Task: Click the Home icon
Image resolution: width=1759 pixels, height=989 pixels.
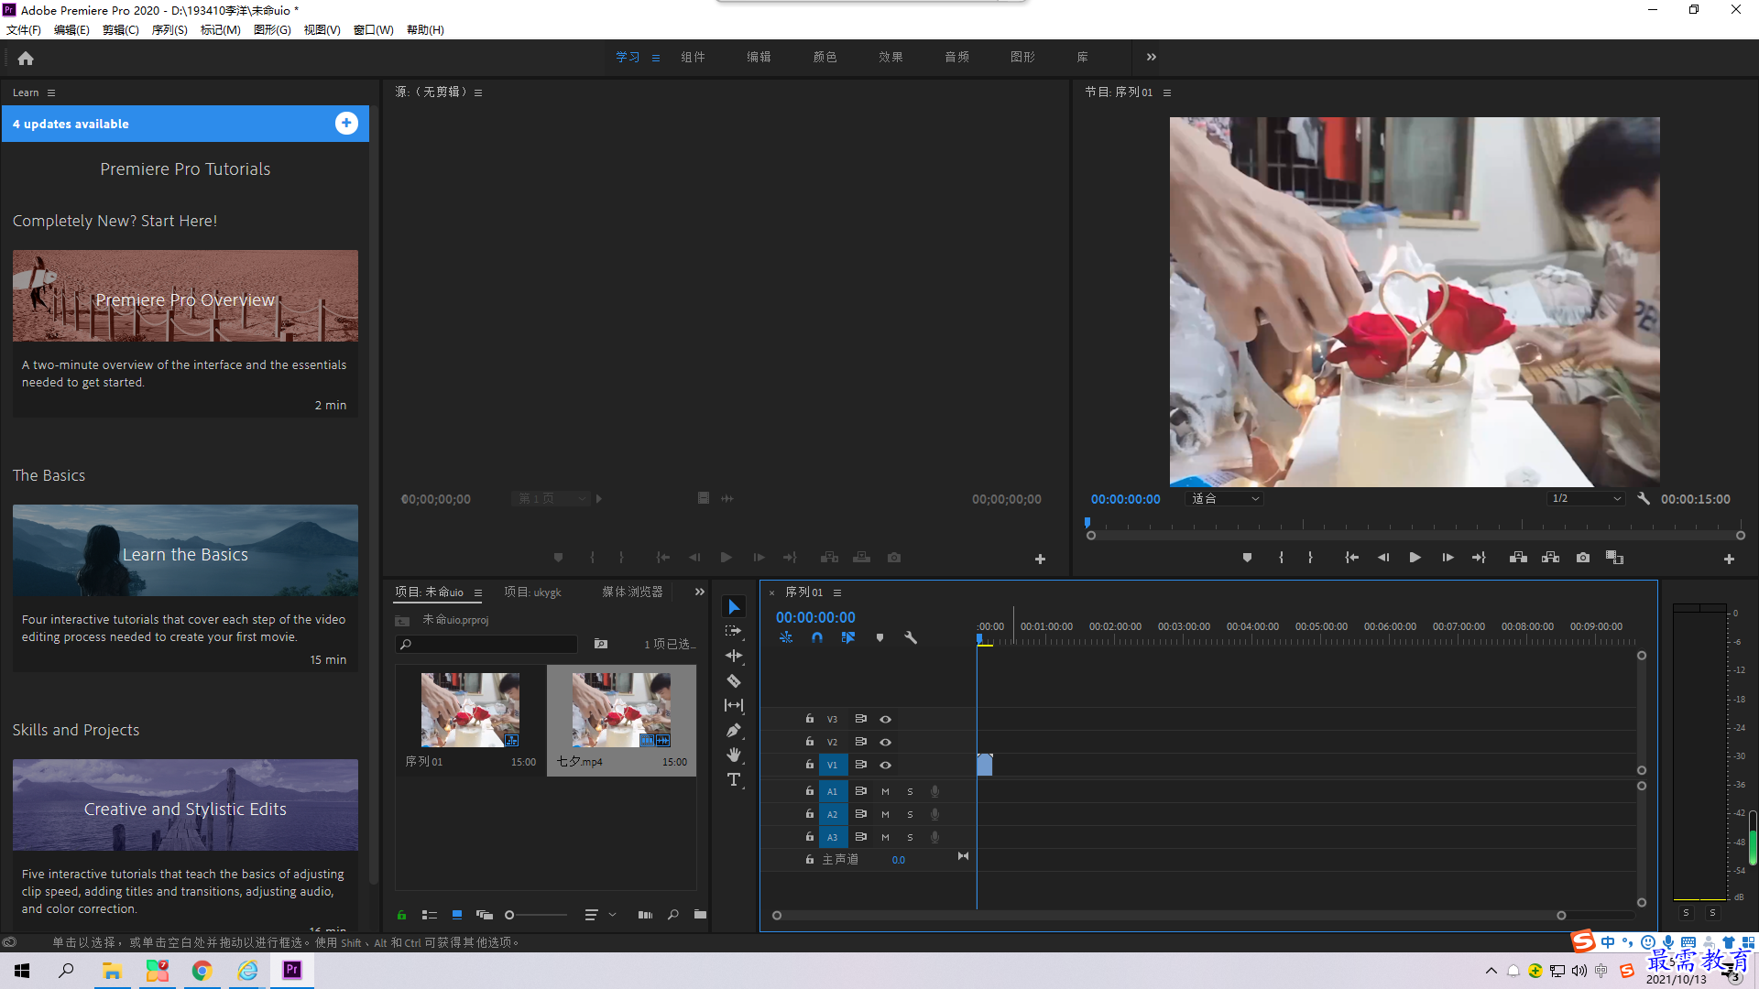Action: (x=26, y=59)
